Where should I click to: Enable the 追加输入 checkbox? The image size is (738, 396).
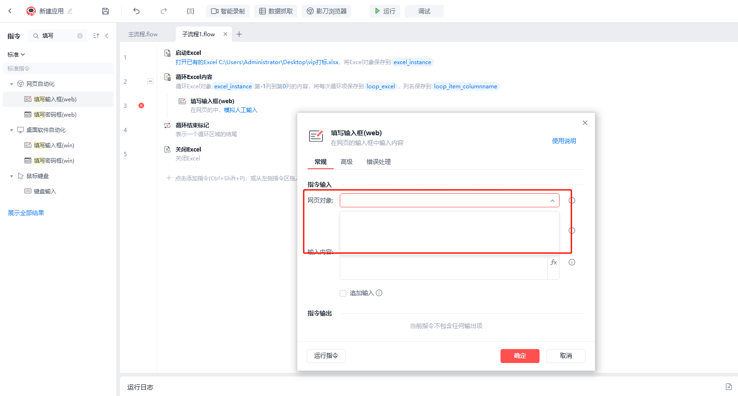(343, 293)
